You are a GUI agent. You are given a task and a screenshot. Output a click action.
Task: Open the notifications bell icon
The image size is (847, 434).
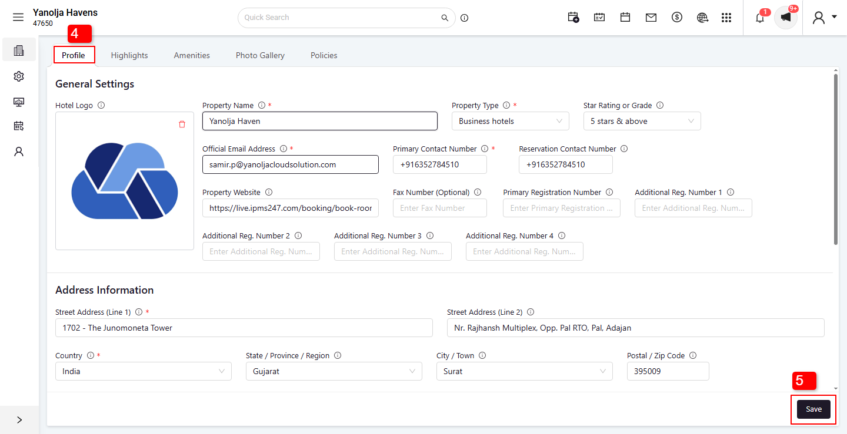pyautogui.click(x=760, y=18)
